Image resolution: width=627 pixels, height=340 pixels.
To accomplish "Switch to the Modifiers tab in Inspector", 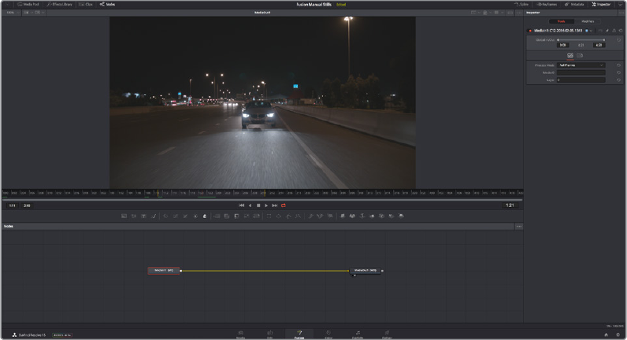I will click(x=587, y=21).
